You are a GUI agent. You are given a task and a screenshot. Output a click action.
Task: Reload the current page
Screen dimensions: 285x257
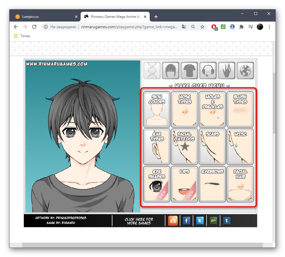[x=34, y=27]
